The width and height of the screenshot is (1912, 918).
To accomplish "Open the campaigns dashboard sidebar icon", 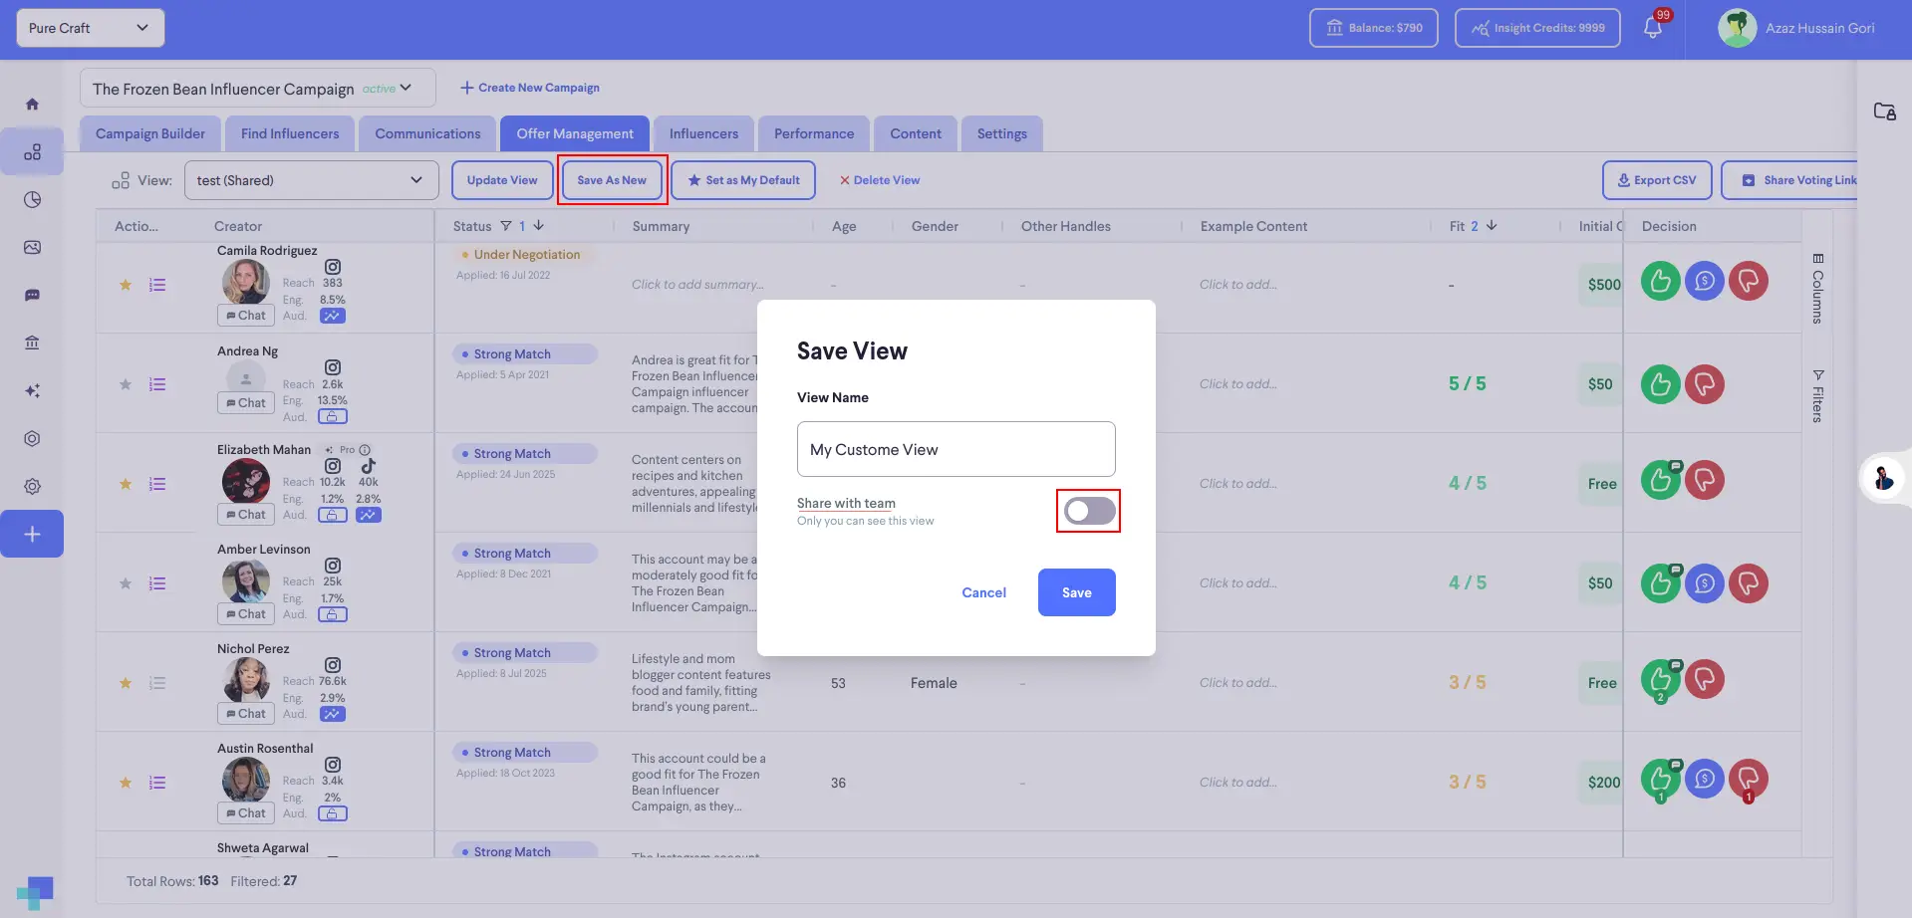I will click(32, 151).
